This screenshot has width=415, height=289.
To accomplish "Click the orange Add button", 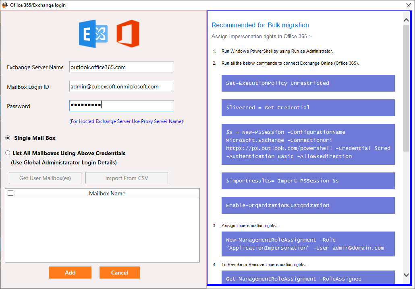I will (x=70, y=273).
